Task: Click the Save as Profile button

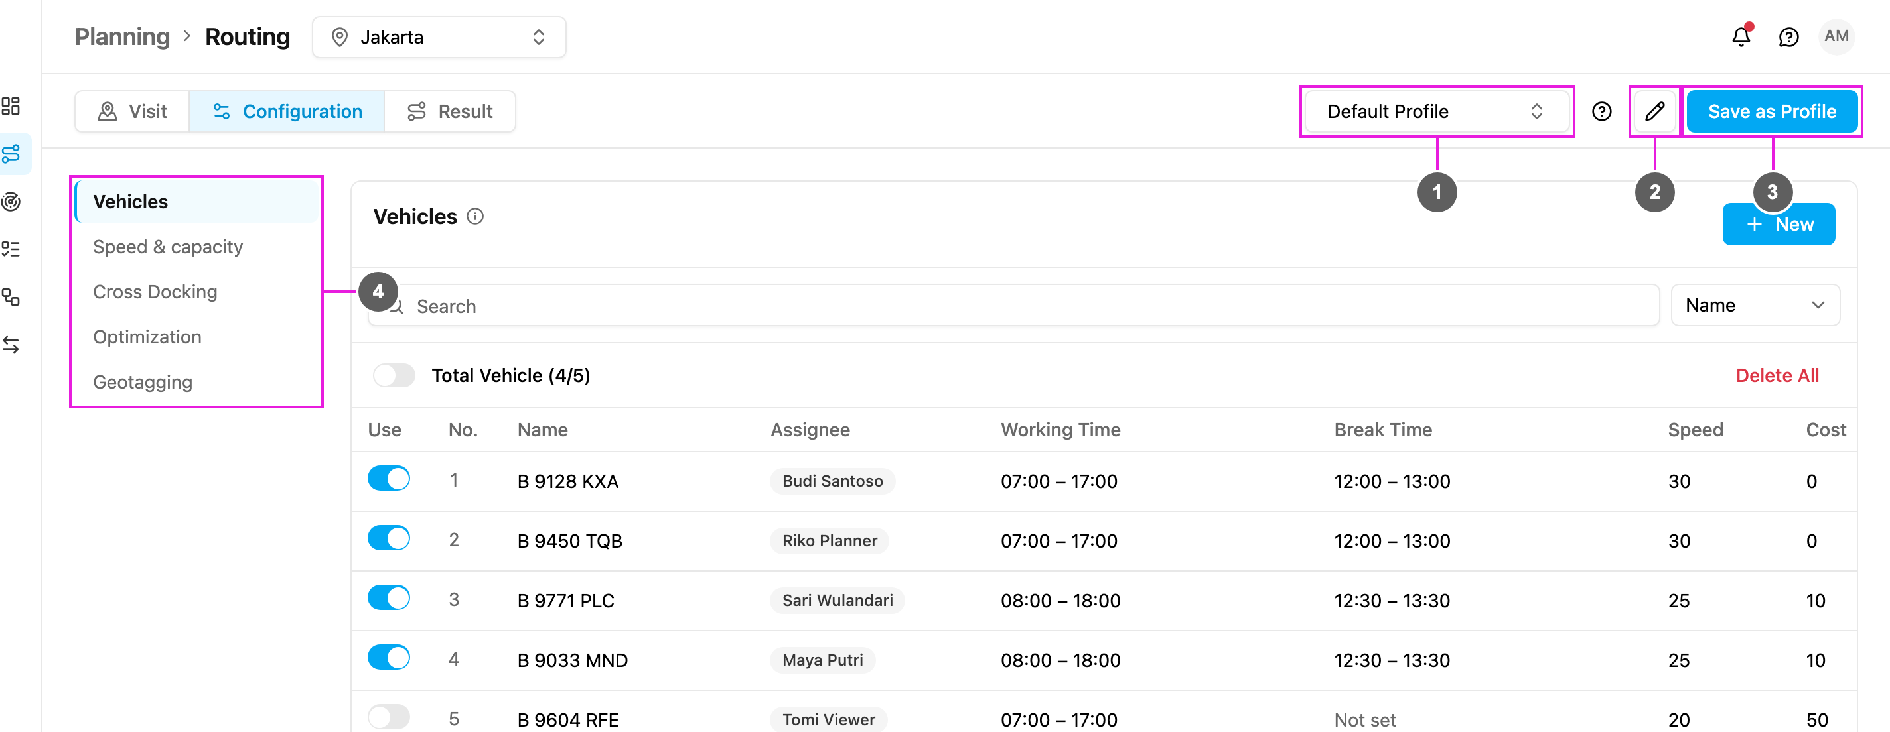Action: [x=1772, y=111]
